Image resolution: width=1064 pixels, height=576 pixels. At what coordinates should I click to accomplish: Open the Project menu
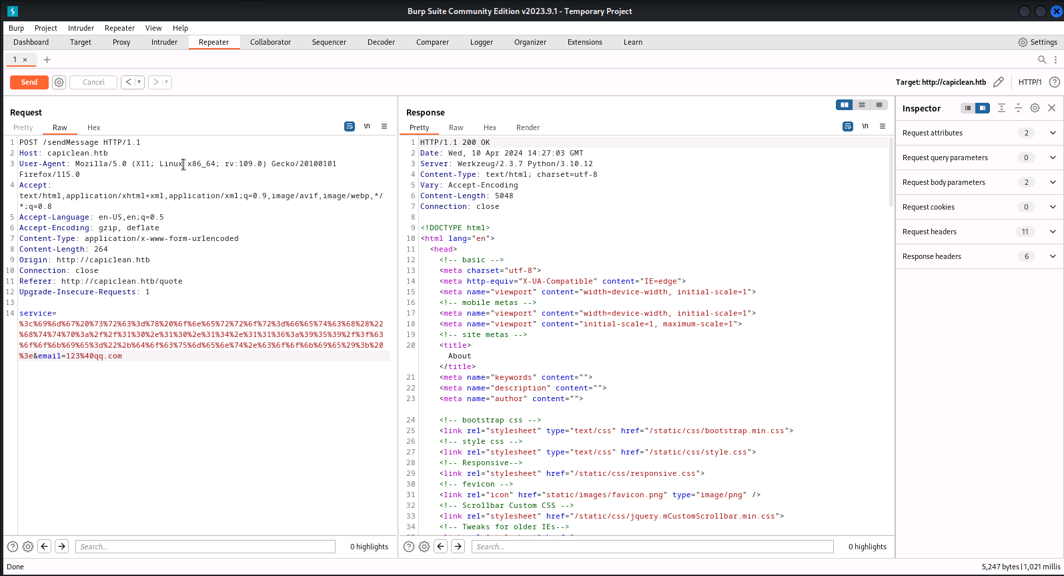[46, 28]
